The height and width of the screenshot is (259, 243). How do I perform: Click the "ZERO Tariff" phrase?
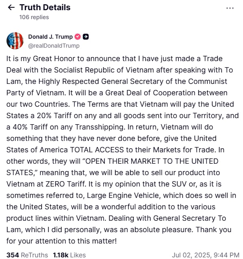pyautogui.click(x=65, y=184)
